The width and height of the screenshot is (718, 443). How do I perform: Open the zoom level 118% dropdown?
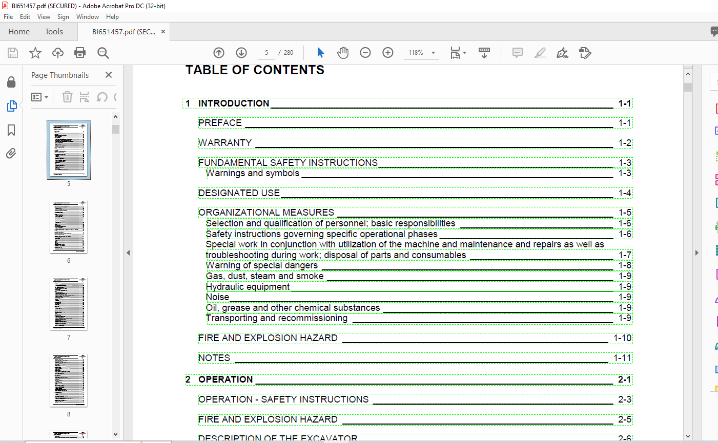[433, 53]
